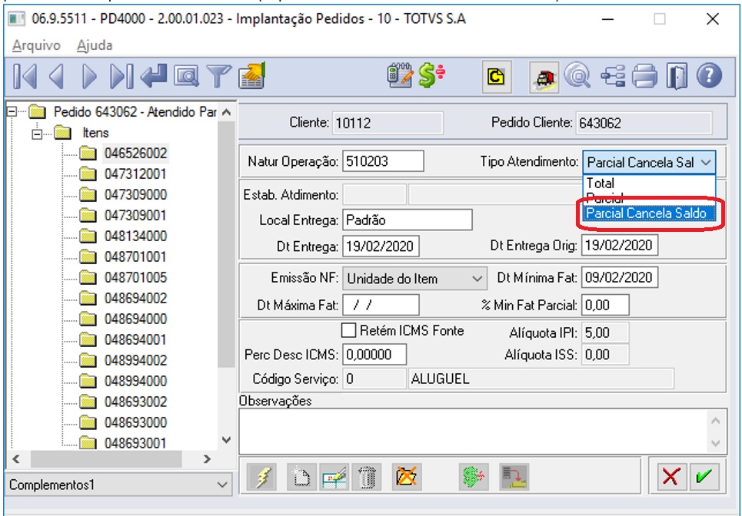Go to the next record arrow
742x516 pixels.
pyautogui.click(x=89, y=77)
